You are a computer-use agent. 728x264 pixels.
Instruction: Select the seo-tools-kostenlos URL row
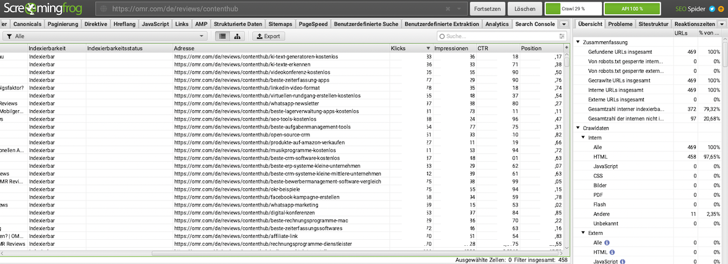click(x=281, y=119)
